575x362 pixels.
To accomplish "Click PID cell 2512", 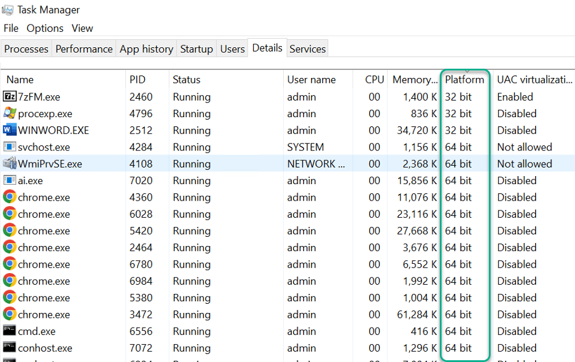I will click(141, 131).
